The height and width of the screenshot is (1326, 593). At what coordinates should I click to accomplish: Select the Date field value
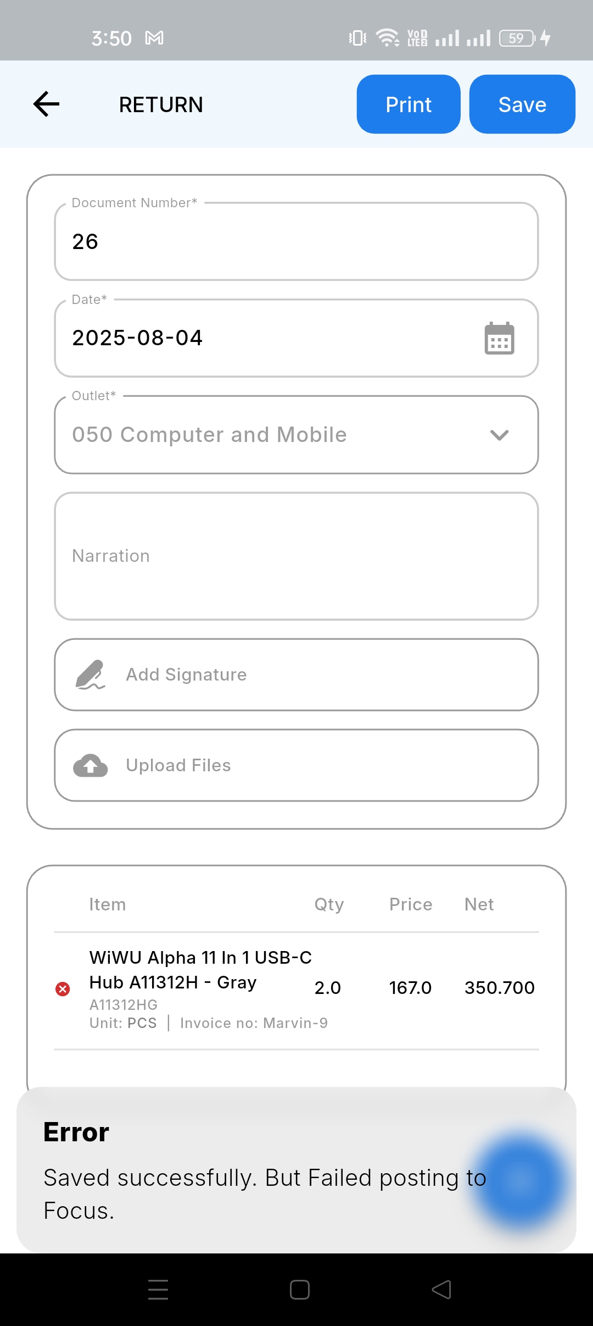click(137, 338)
